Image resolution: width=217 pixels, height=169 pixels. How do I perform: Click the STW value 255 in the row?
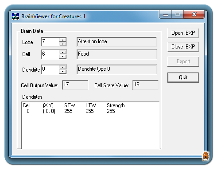point(68,111)
